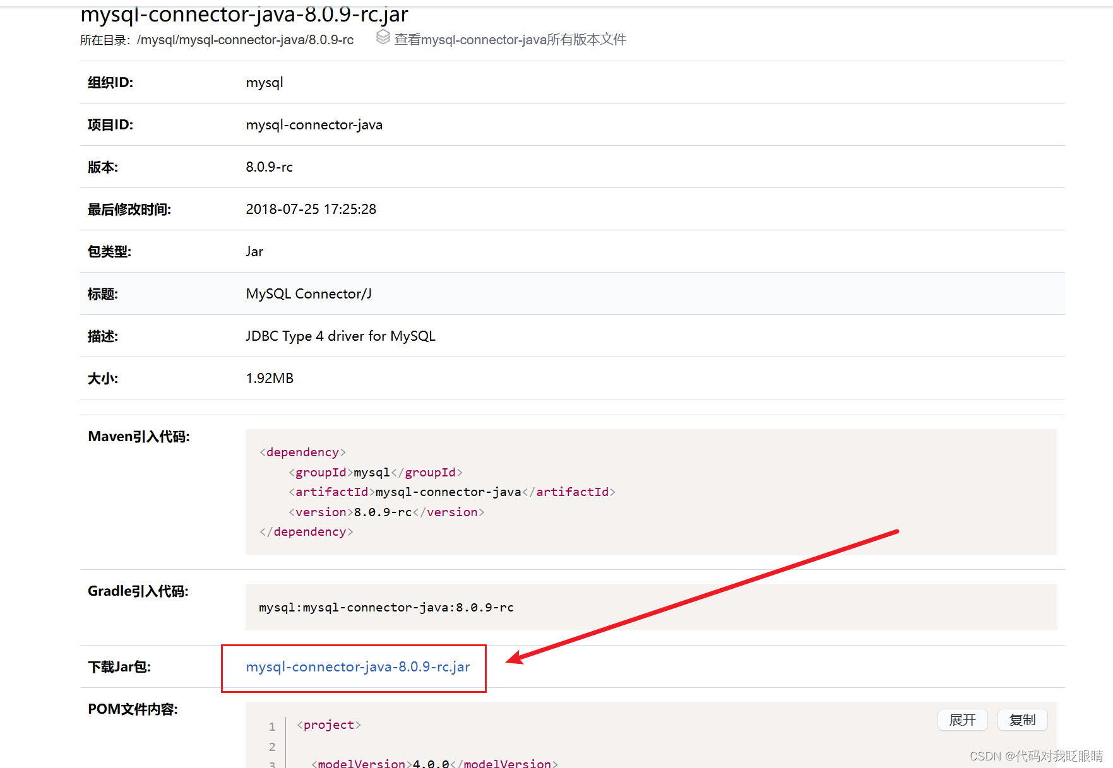The height and width of the screenshot is (768, 1113).
Task: Click the 最后修改时间 label
Action: (x=129, y=210)
